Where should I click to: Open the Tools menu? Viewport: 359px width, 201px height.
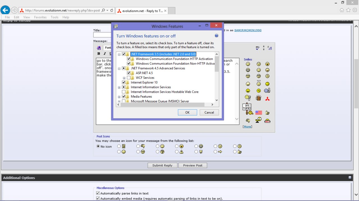coord(54,17)
